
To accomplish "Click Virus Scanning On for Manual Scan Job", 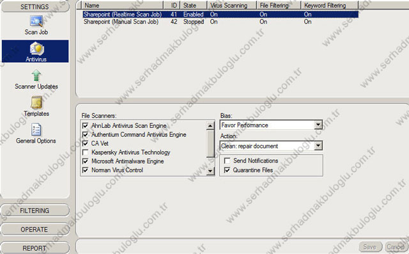I will pyautogui.click(x=214, y=22).
